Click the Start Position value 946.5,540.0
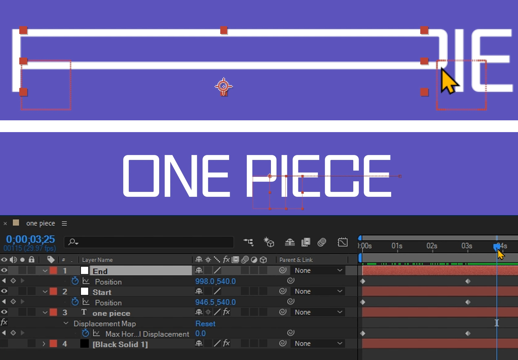The image size is (518, 360). tap(215, 302)
